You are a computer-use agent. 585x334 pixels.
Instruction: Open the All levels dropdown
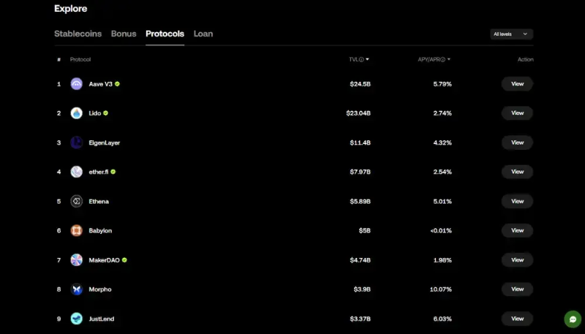(511, 34)
